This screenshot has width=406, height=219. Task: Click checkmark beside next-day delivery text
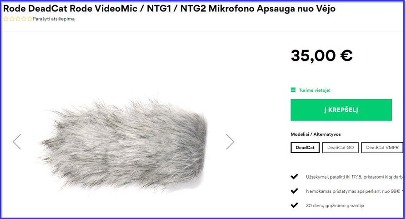(294, 177)
